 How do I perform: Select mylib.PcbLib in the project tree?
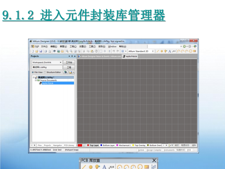48,83
